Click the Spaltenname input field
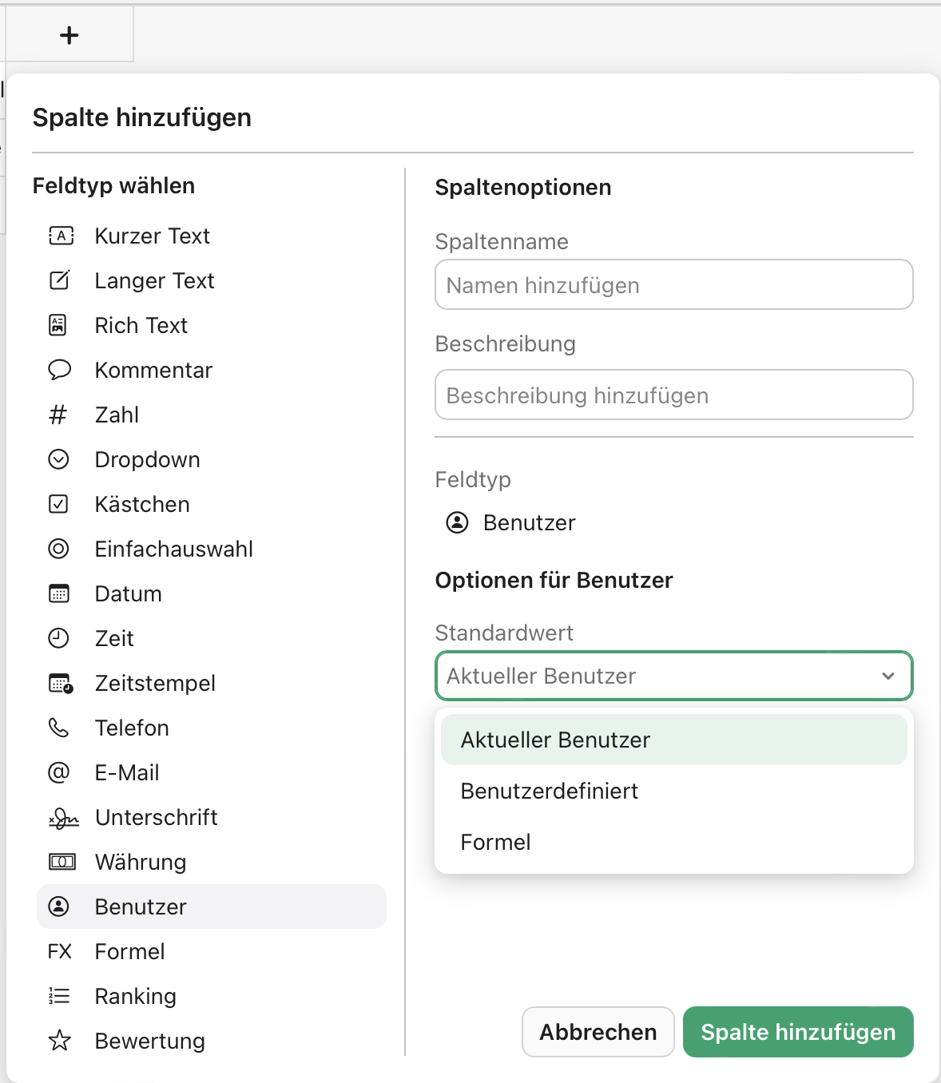The width and height of the screenshot is (941, 1083). (x=673, y=284)
